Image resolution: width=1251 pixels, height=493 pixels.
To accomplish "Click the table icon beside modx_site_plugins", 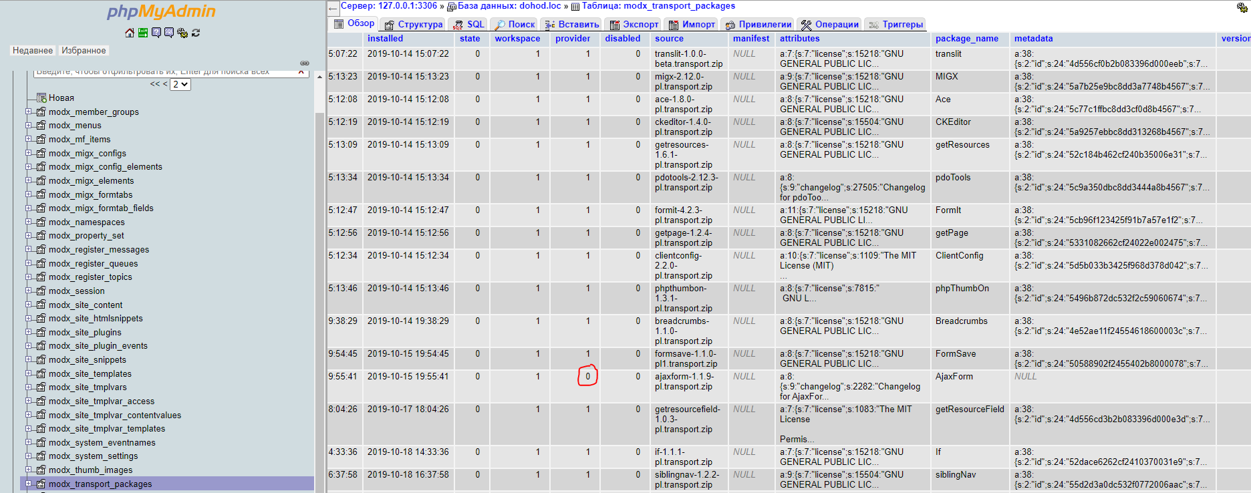I will 41,332.
